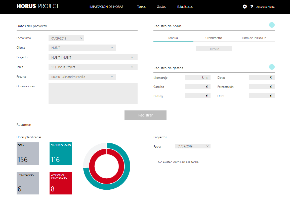This screenshot has height=201, width=290.
Task: Click the Observaciones text area
Action: pyautogui.click(x=93, y=93)
